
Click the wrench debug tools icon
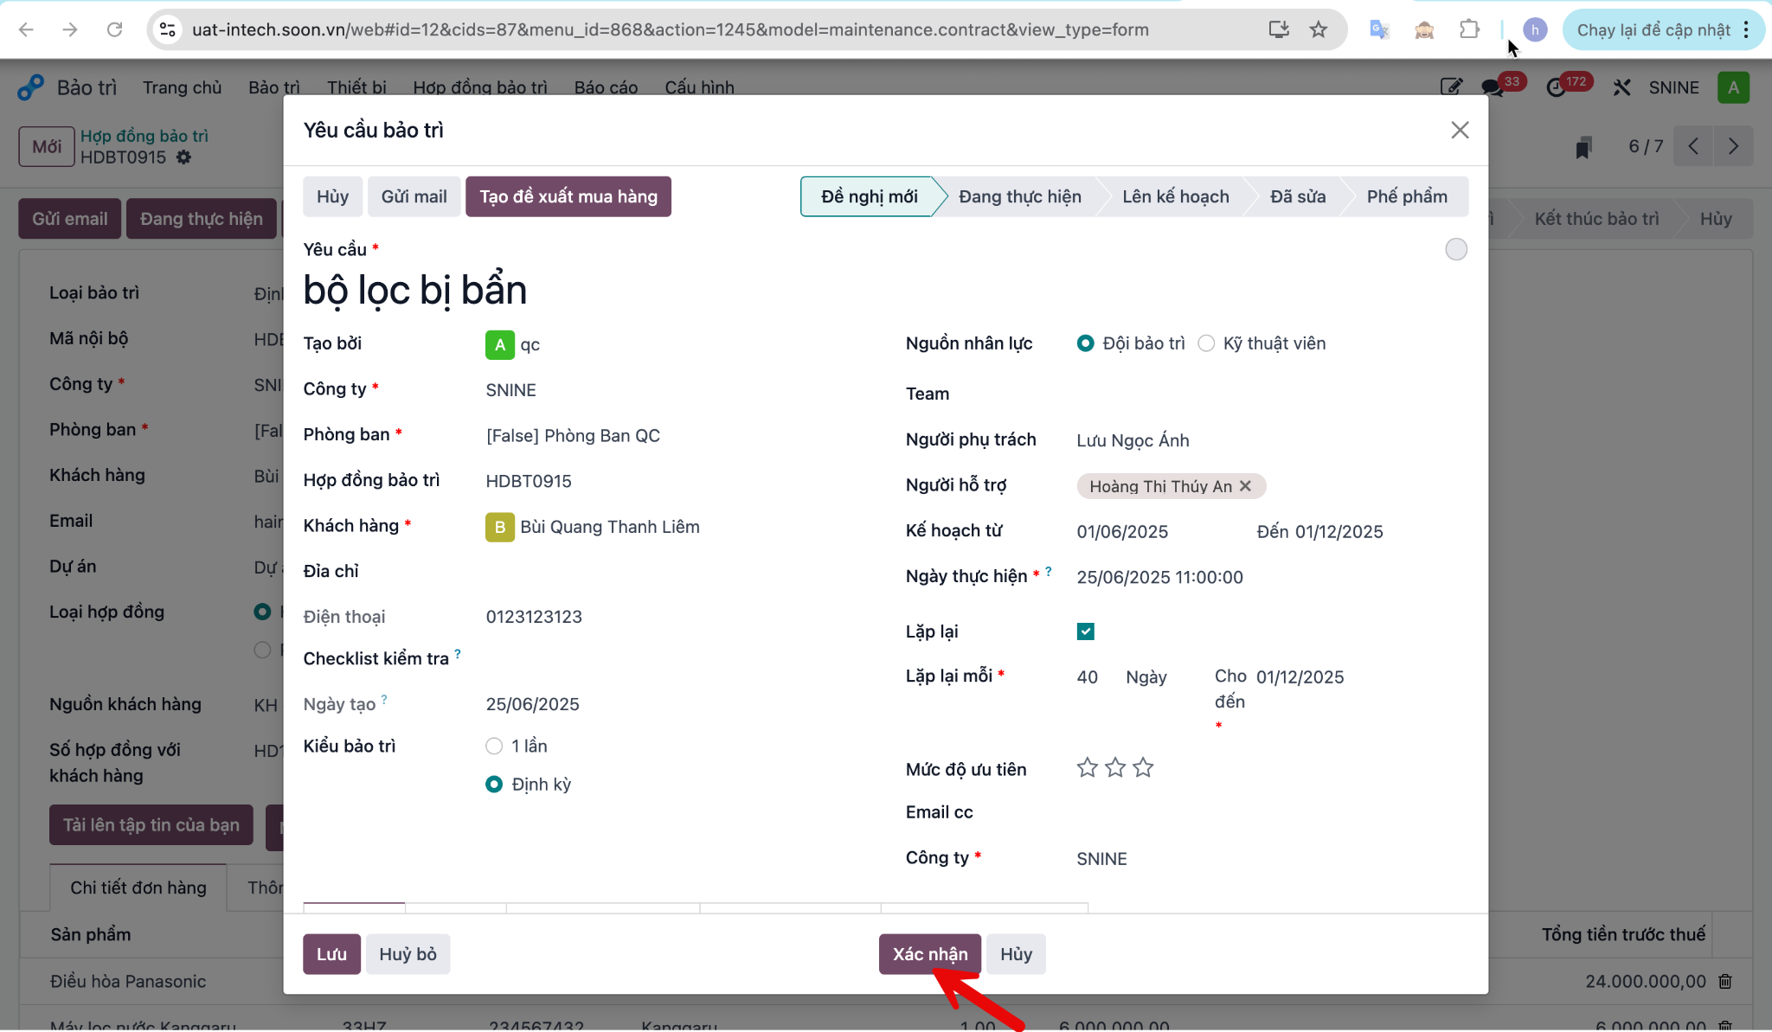click(x=1621, y=87)
